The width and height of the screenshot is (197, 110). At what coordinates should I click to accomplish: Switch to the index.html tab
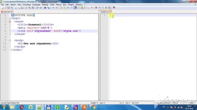pyautogui.click(x=7, y=12)
